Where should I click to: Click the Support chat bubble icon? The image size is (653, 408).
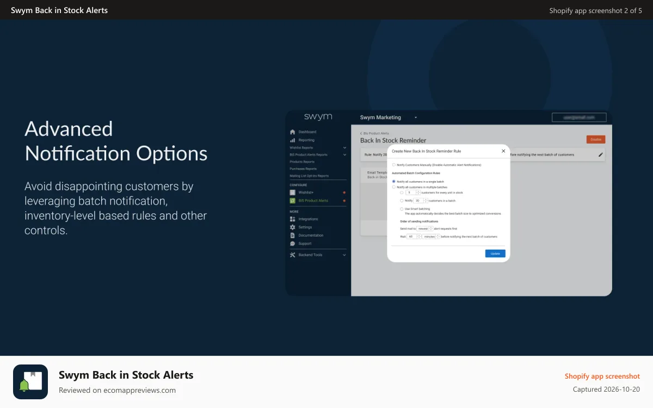coord(292,244)
